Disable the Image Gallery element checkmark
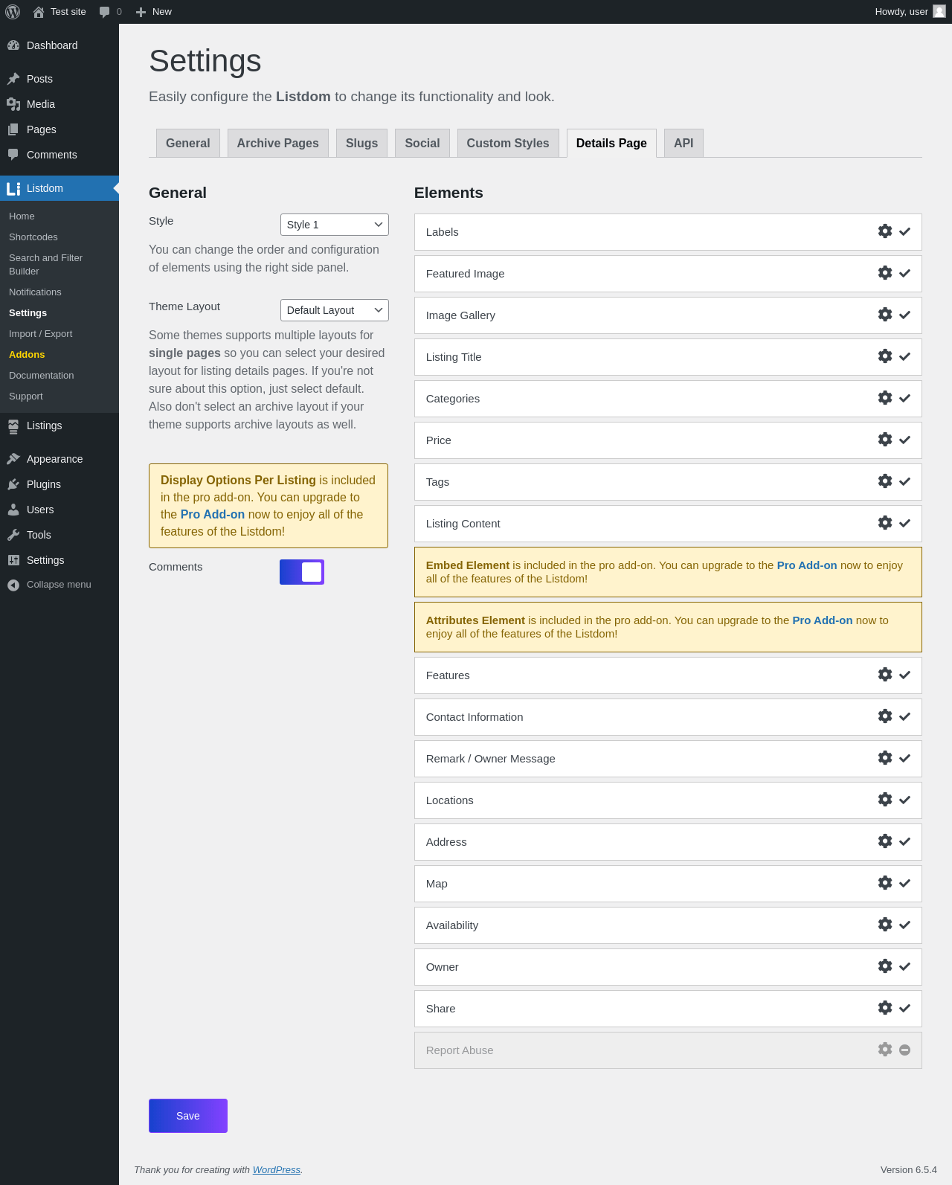The image size is (952, 1185). [x=904, y=315]
